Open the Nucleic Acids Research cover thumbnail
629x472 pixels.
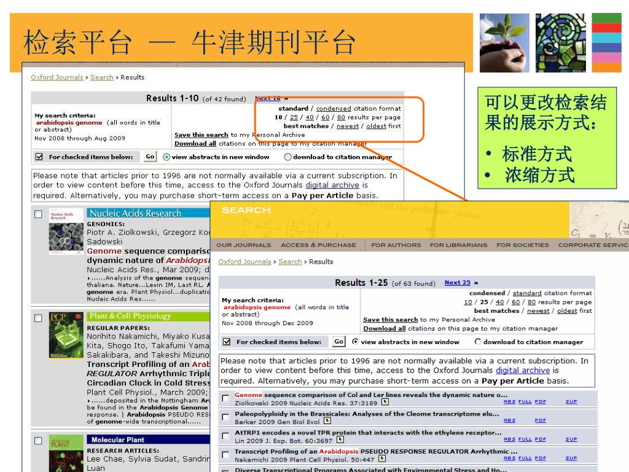66,232
